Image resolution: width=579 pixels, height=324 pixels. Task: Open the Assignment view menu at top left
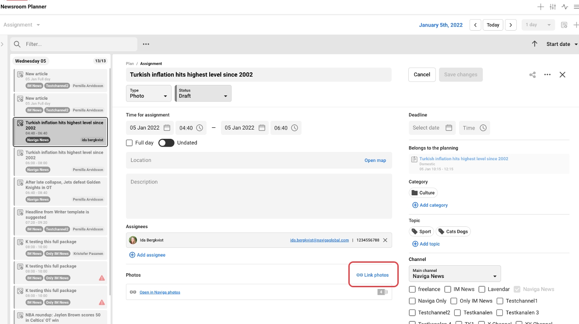(x=21, y=25)
